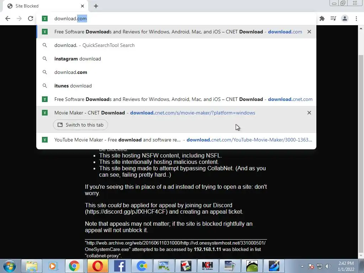Image resolution: width=364 pixels, height=273 pixels.
Task: Open the Facebook taskbar shortcut
Action: tap(120, 266)
